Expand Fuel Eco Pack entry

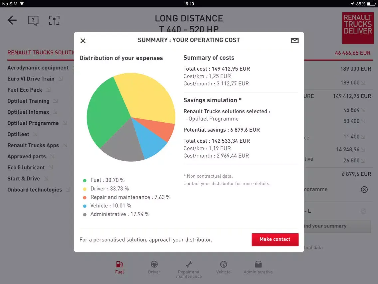(x=29, y=90)
